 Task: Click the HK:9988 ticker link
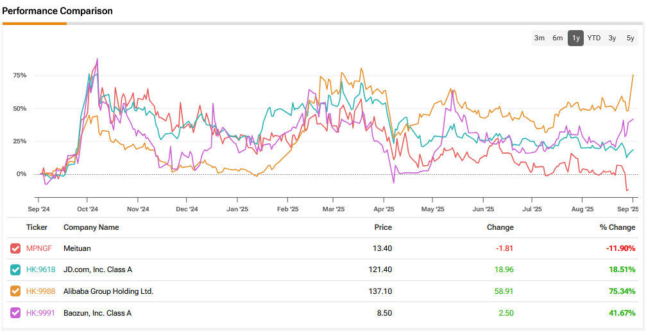point(40,291)
